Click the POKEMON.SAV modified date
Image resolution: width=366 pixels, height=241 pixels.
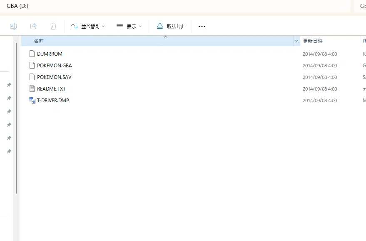320,77
